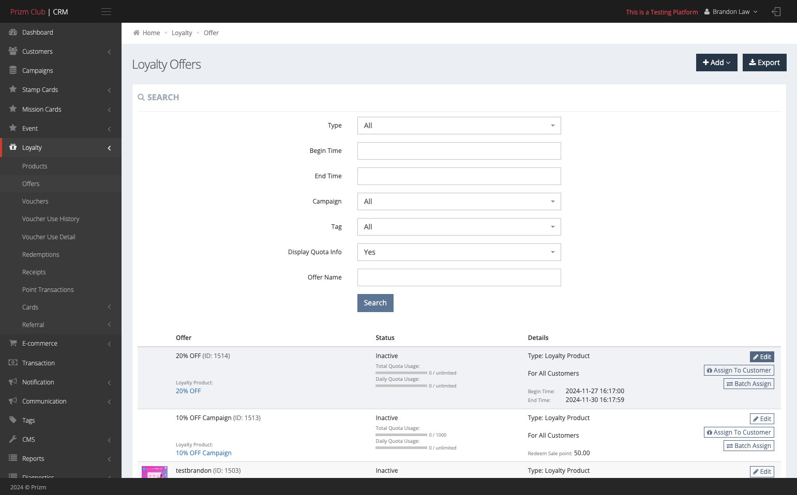Image resolution: width=797 pixels, height=495 pixels.
Task: Click the Tags tag icon
Action: [13, 420]
